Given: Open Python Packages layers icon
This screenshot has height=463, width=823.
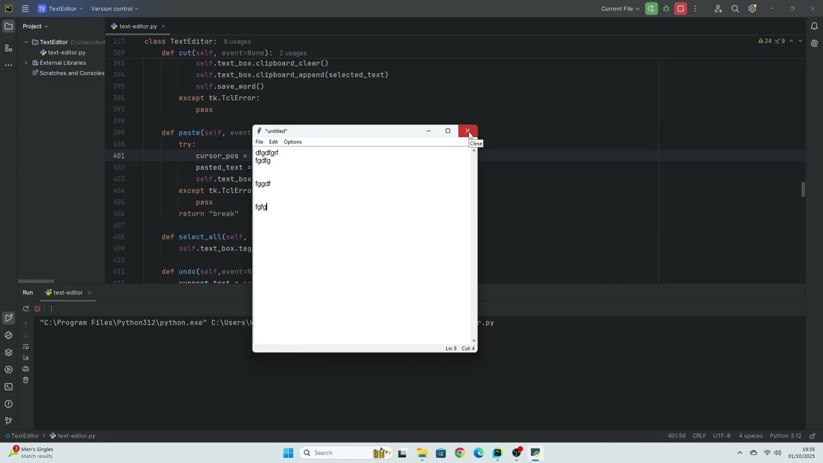Looking at the screenshot, I should (8, 352).
